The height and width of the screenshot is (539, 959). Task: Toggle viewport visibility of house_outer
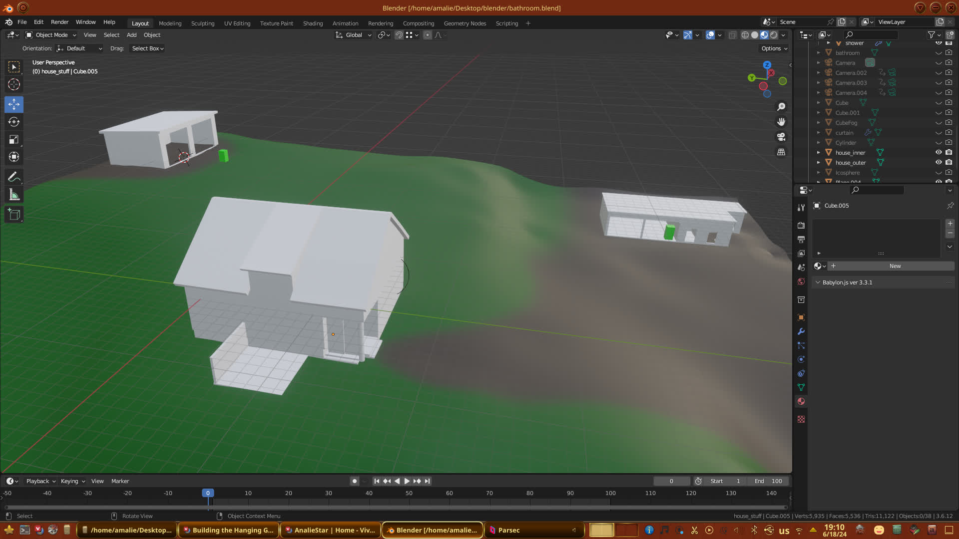pos(939,163)
